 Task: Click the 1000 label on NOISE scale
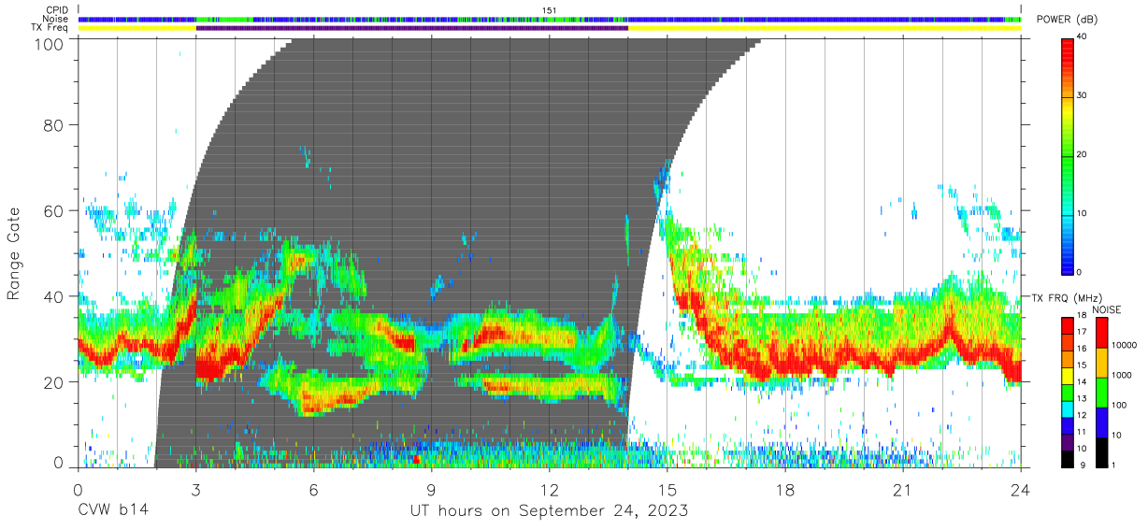coord(1122,377)
